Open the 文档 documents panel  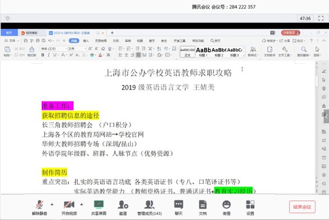202,207
